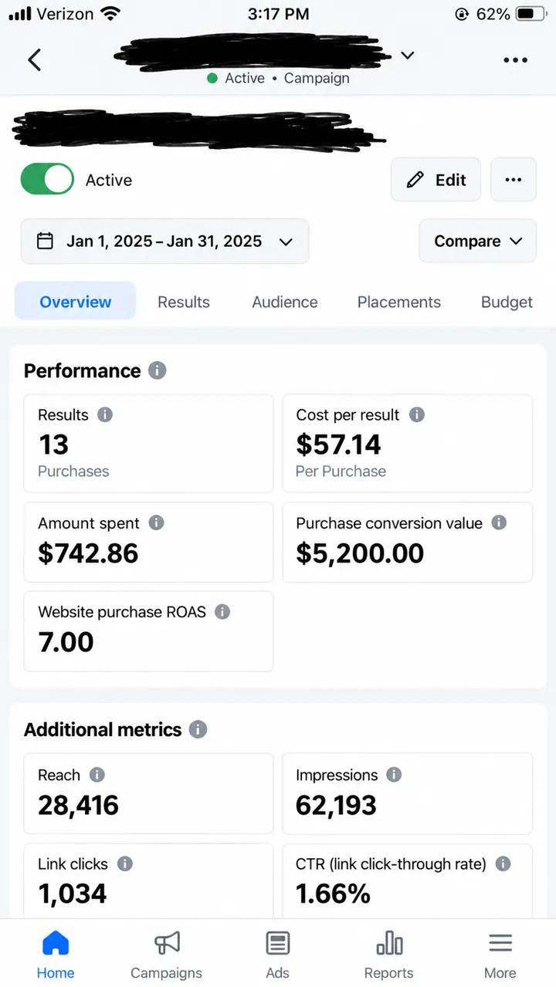556x987 pixels.
Task: Open the more options button beside Edit
Action: pyautogui.click(x=514, y=180)
